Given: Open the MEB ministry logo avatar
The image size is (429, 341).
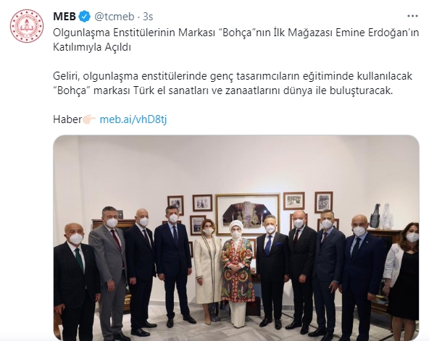Looking at the screenshot, I should [27, 26].
